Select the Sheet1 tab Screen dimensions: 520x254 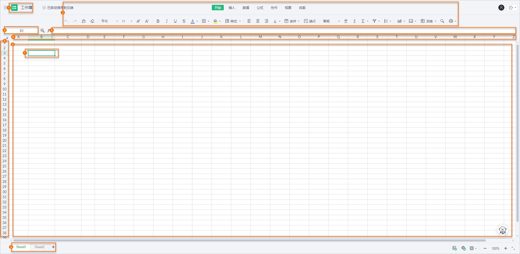coord(21,247)
